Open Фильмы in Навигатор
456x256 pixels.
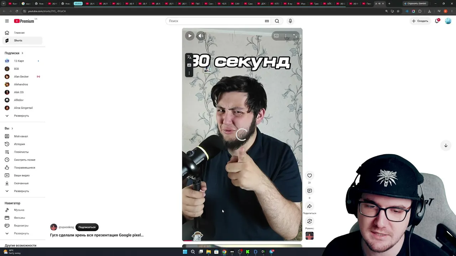pos(22,218)
